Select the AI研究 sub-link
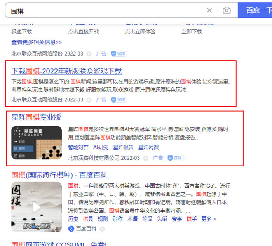This screenshot has height=246, width=272. 101,147
